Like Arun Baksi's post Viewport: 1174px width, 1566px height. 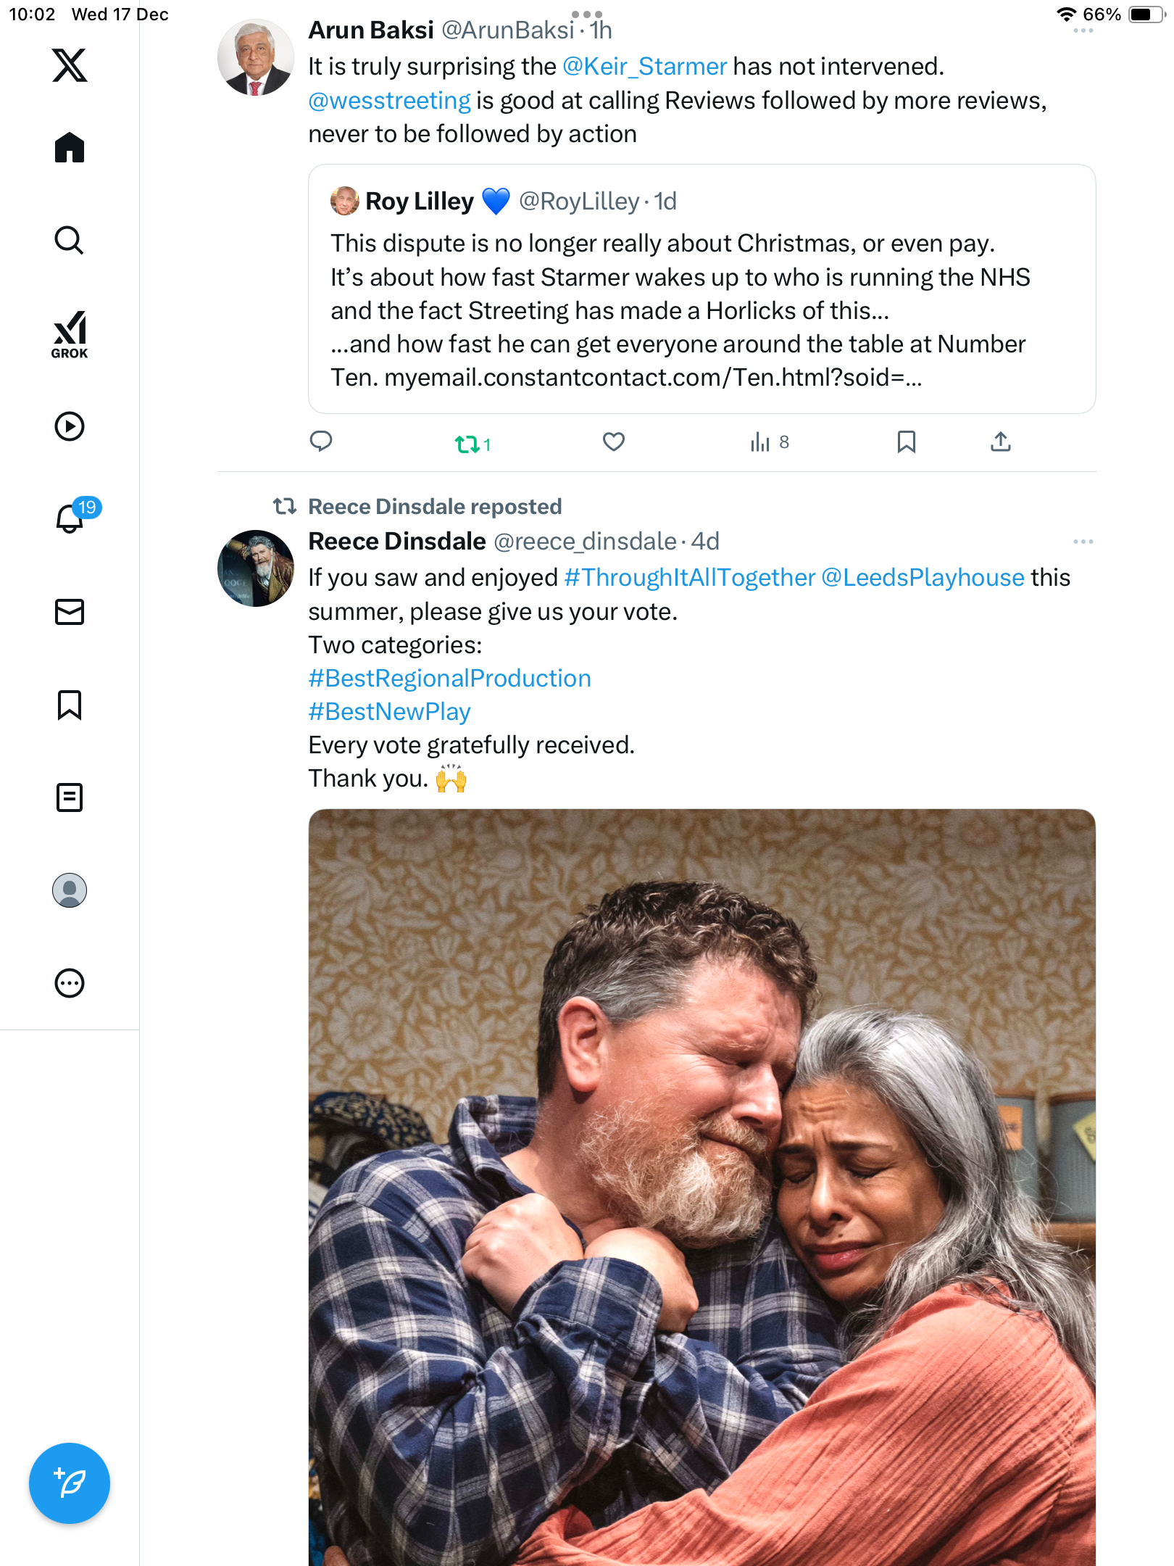click(x=614, y=442)
